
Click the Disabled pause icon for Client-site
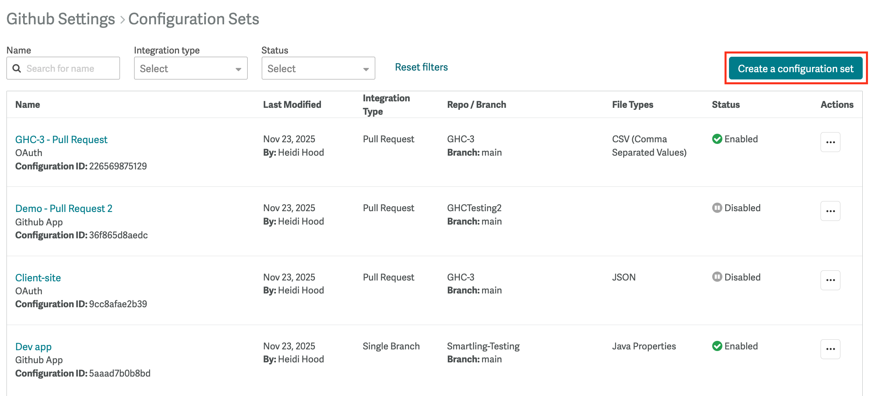pos(717,277)
